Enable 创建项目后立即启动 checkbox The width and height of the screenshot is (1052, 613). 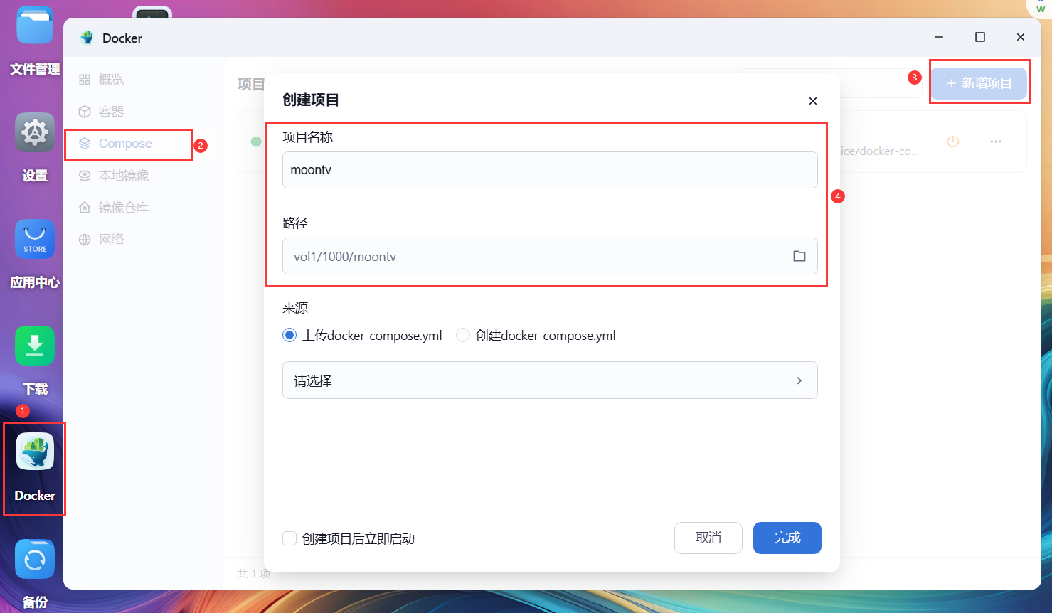pyautogui.click(x=289, y=538)
